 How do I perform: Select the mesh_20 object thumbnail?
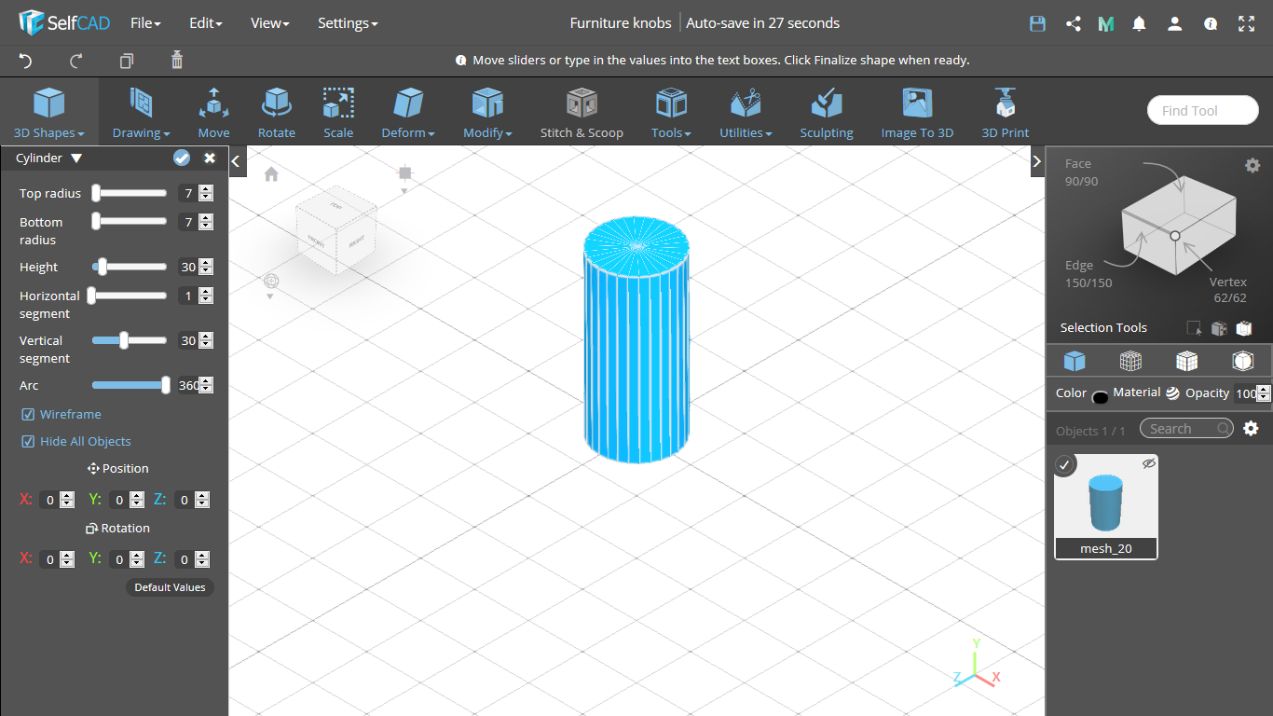click(x=1106, y=506)
